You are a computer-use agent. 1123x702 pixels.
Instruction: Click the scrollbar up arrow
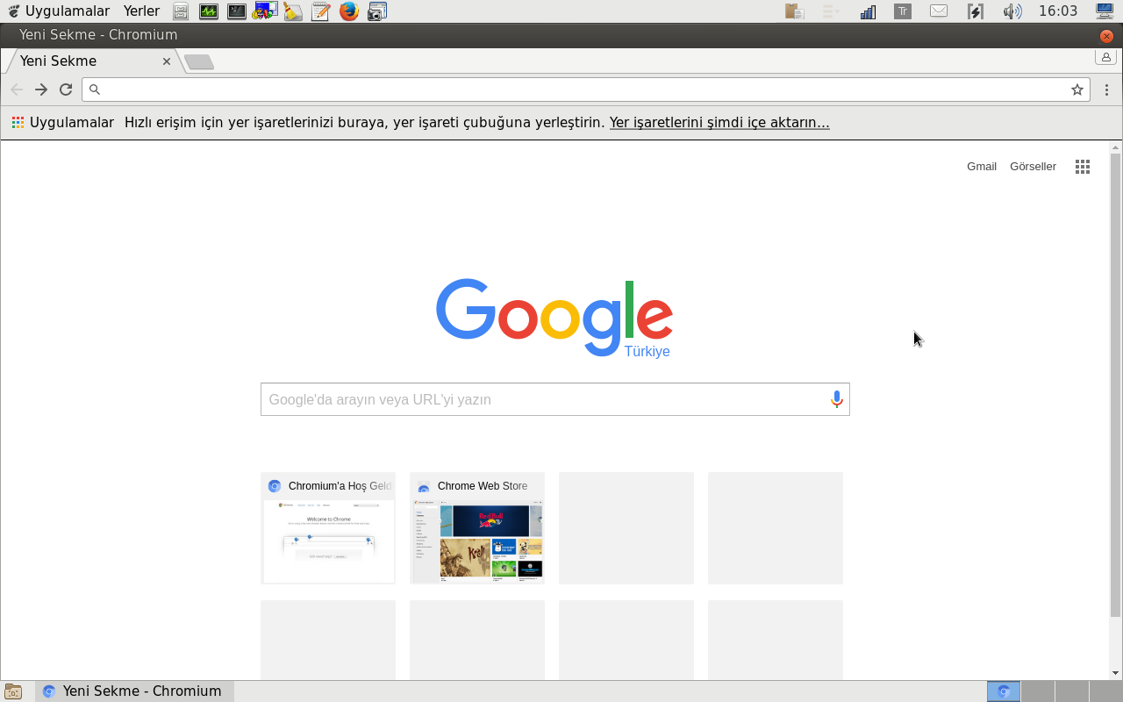(1116, 147)
